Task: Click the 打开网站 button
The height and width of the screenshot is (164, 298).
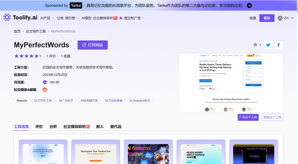Action: pyautogui.click(x=92, y=45)
